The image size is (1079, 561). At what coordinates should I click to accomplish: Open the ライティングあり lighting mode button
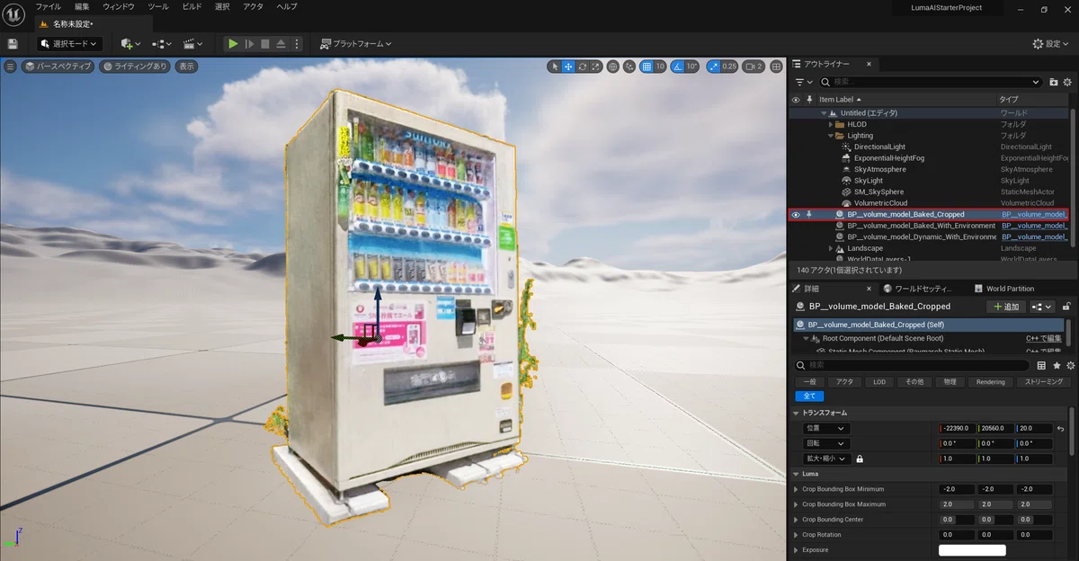(135, 67)
